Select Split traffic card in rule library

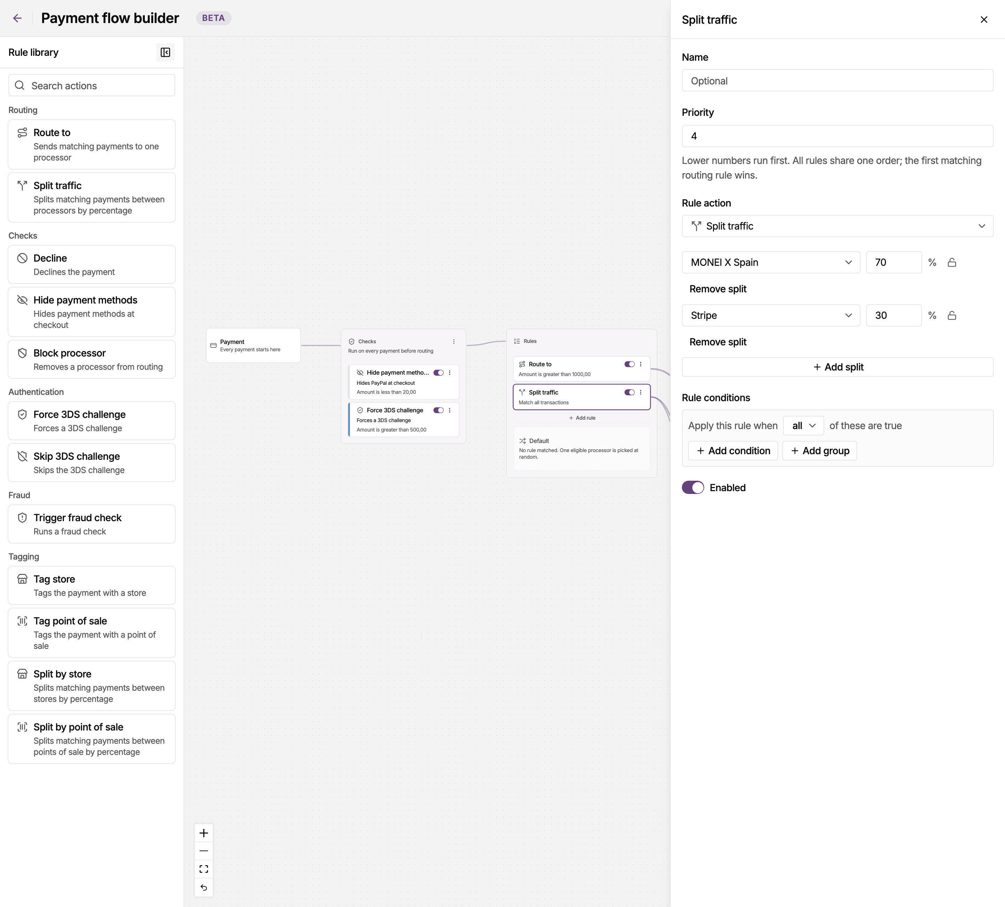92,197
